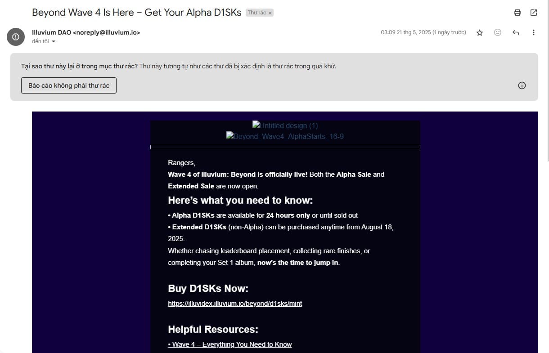The height and width of the screenshot is (353, 549).
Task: Click the Báo cáo không phải thư rác button
Action: coord(69,85)
